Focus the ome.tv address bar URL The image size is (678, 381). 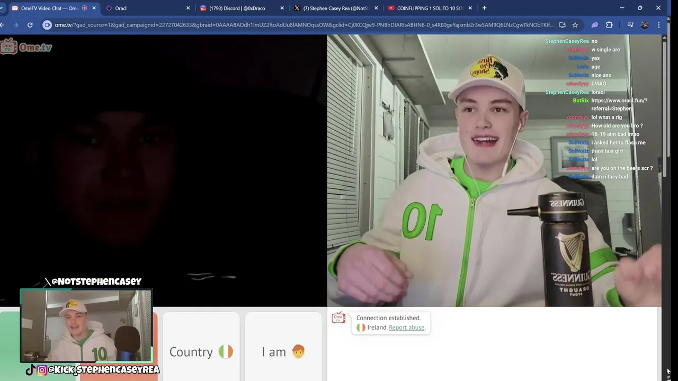304,25
